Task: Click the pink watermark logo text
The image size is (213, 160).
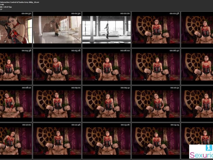Action: pyautogui.click(x=202, y=155)
